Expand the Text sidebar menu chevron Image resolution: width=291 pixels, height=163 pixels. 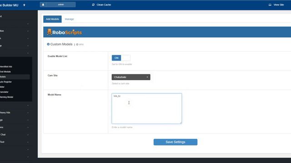pyautogui.click(x=28, y=142)
